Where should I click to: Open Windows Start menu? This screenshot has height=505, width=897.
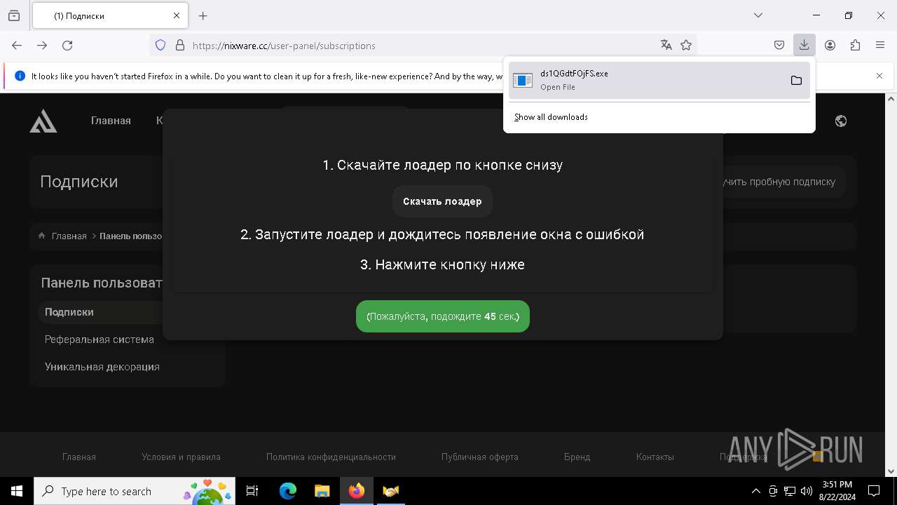(17, 491)
